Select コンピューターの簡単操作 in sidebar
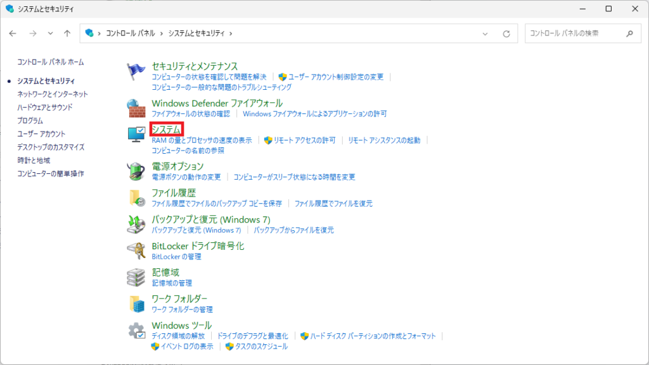 pos(51,173)
